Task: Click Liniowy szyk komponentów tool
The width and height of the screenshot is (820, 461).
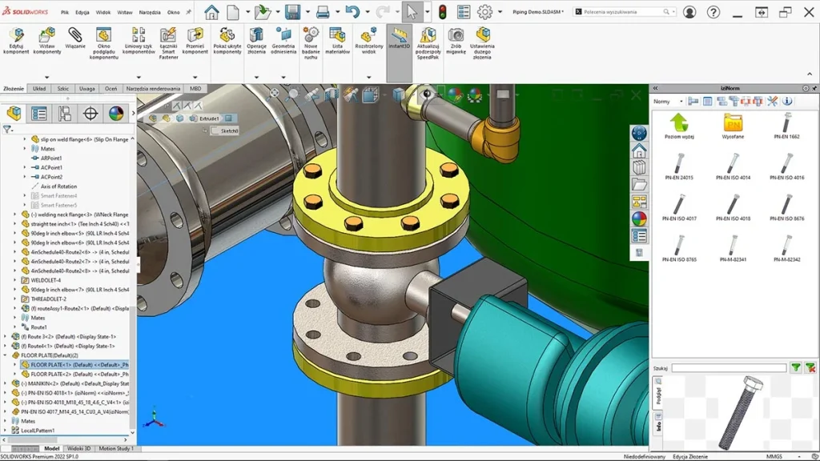Action: 139,42
